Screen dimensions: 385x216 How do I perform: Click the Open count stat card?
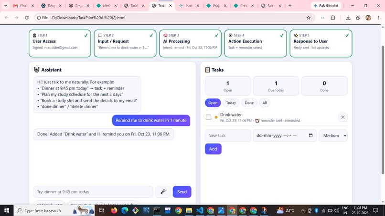pos(228,86)
